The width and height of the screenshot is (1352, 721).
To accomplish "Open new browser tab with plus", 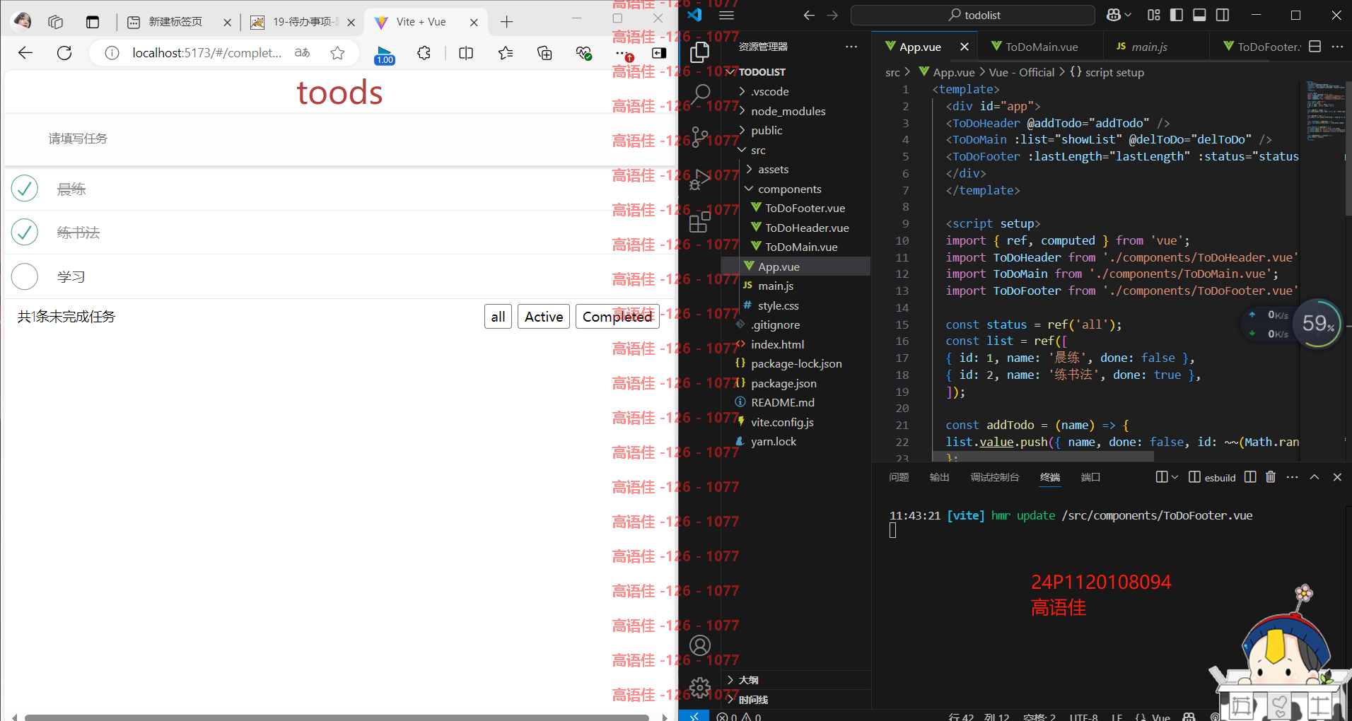I will 506,22.
